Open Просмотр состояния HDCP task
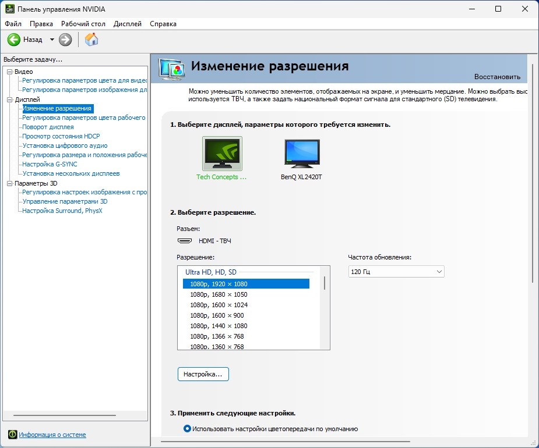This screenshot has width=539, height=448. coord(61,136)
